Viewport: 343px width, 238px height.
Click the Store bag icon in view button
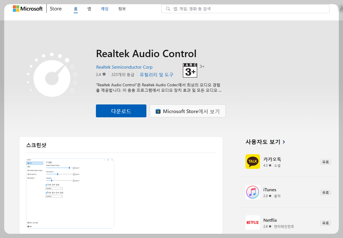pos(158,111)
